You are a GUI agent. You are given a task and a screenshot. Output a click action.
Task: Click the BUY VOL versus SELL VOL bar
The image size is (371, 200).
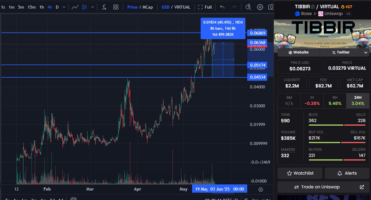337,143
